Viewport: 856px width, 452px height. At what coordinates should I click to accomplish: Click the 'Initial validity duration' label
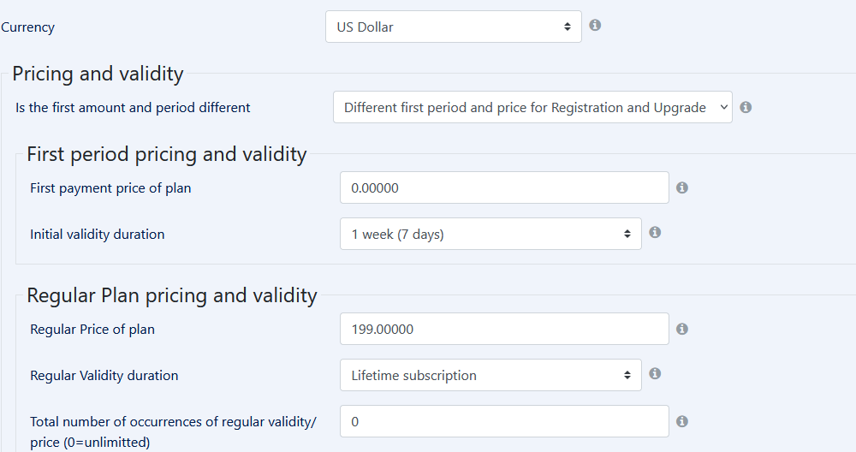[x=97, y=234]
